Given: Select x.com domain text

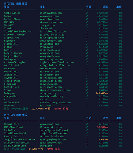Looking at the screenshot, I should point(43,99).
